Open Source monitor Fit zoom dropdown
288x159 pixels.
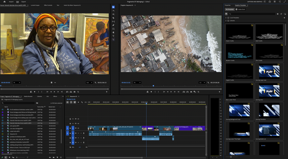[x=17, y=83]
